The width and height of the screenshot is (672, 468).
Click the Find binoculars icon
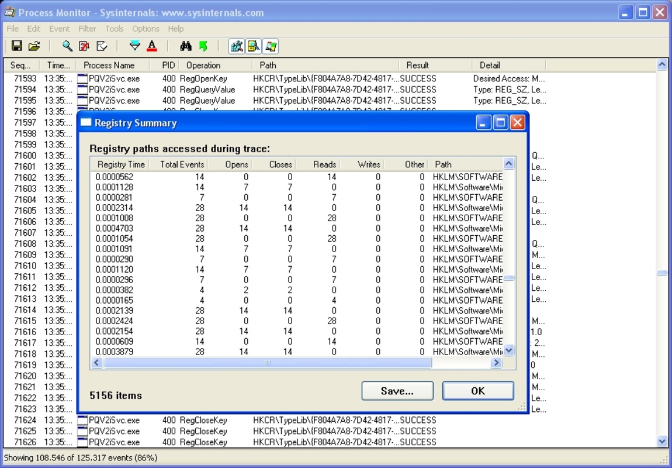(x=186, y=46)
